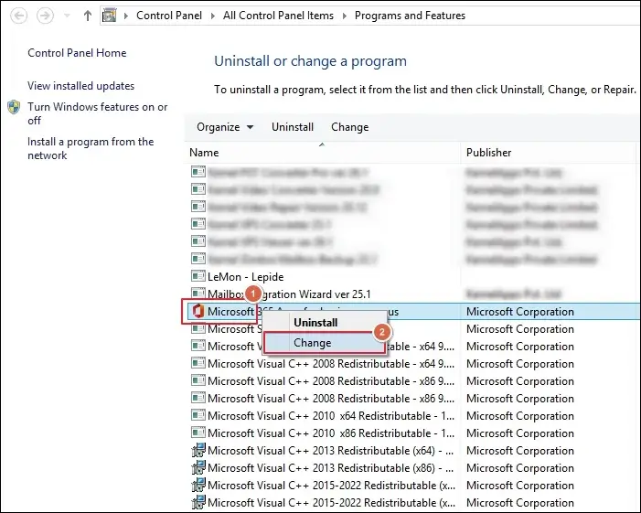
Task: Sort list by Name column header
Action: coord(322,153)
